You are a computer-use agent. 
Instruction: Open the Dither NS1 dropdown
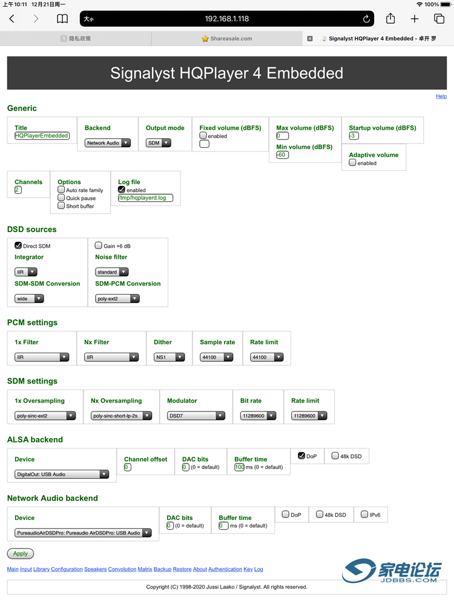[x=169, y=358]
